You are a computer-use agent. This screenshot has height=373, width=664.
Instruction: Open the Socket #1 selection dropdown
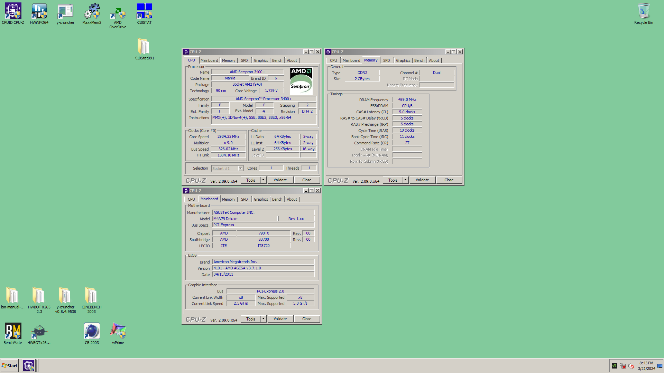click(x=228, y=169)
